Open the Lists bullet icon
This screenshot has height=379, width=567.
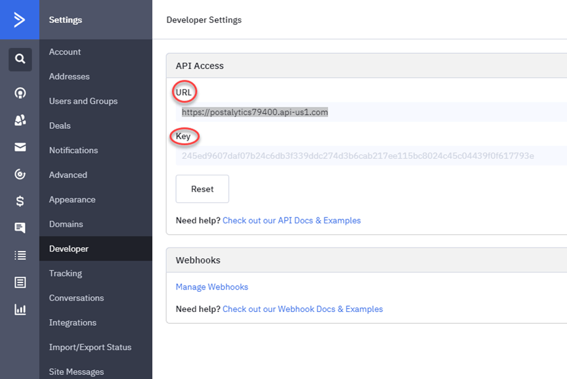tap(20, 256)
